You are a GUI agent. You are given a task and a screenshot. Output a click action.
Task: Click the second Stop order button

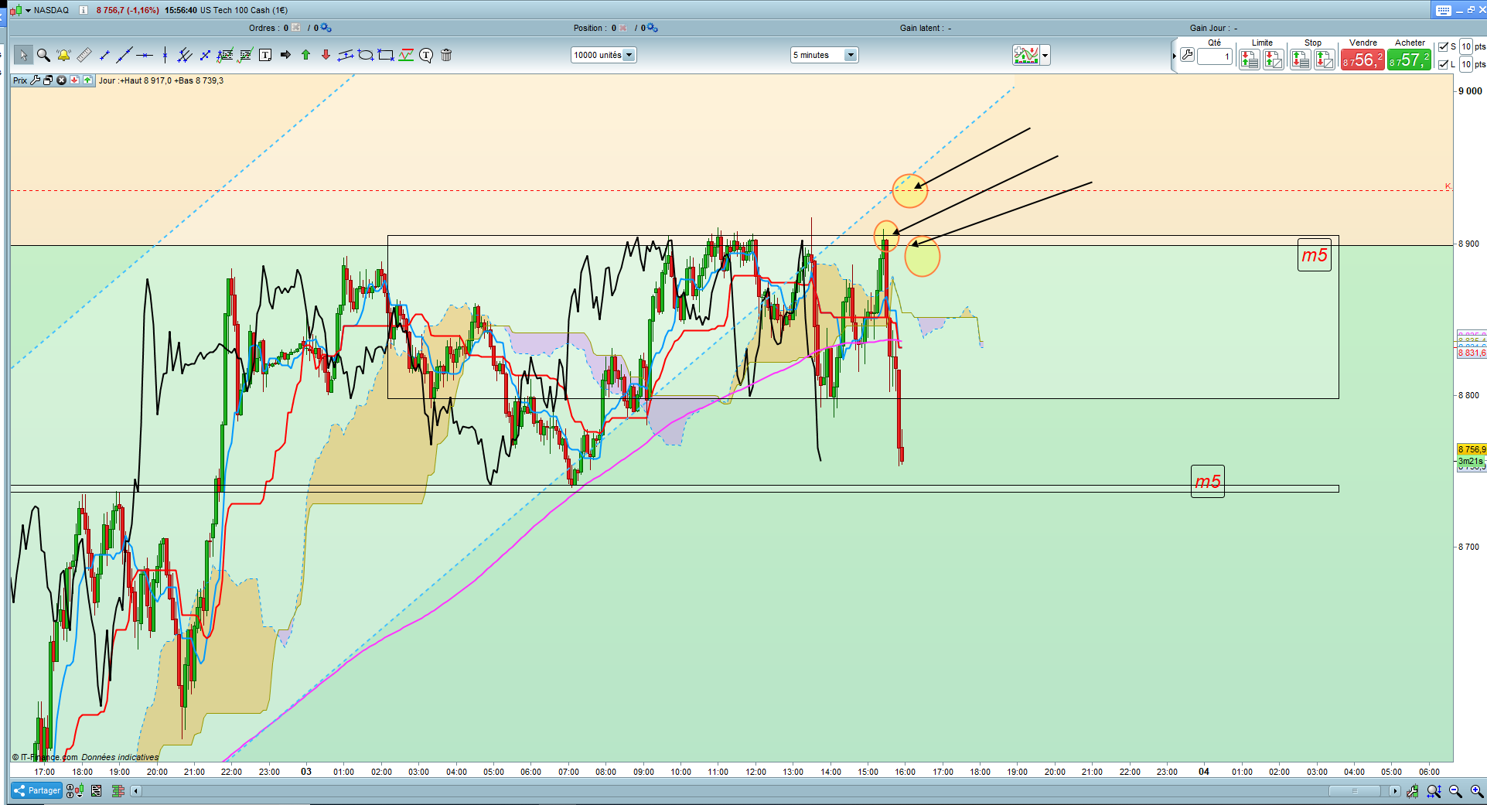pos(1324,60)
